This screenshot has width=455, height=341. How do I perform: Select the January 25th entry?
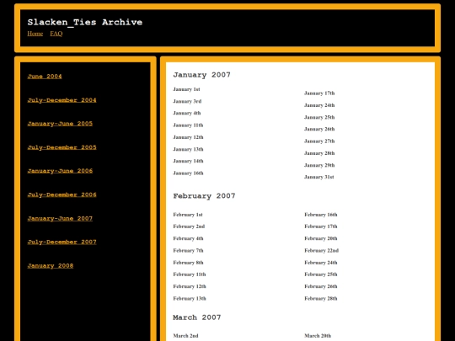point(319,117)
